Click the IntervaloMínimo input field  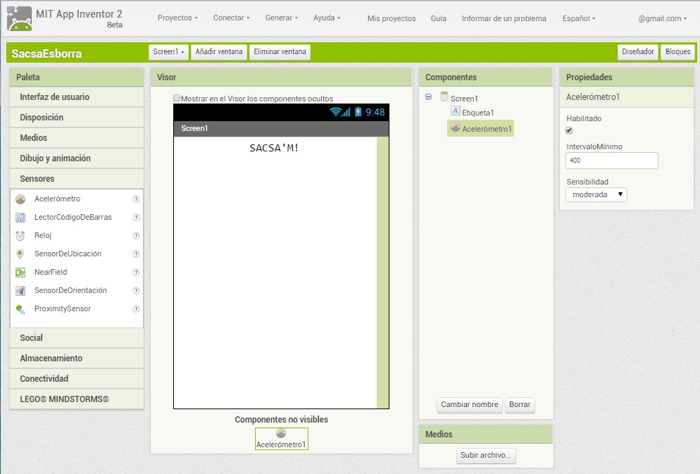coord(611,161)
